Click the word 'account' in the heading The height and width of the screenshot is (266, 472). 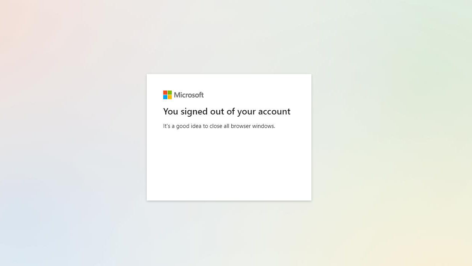tap(274, 111)
